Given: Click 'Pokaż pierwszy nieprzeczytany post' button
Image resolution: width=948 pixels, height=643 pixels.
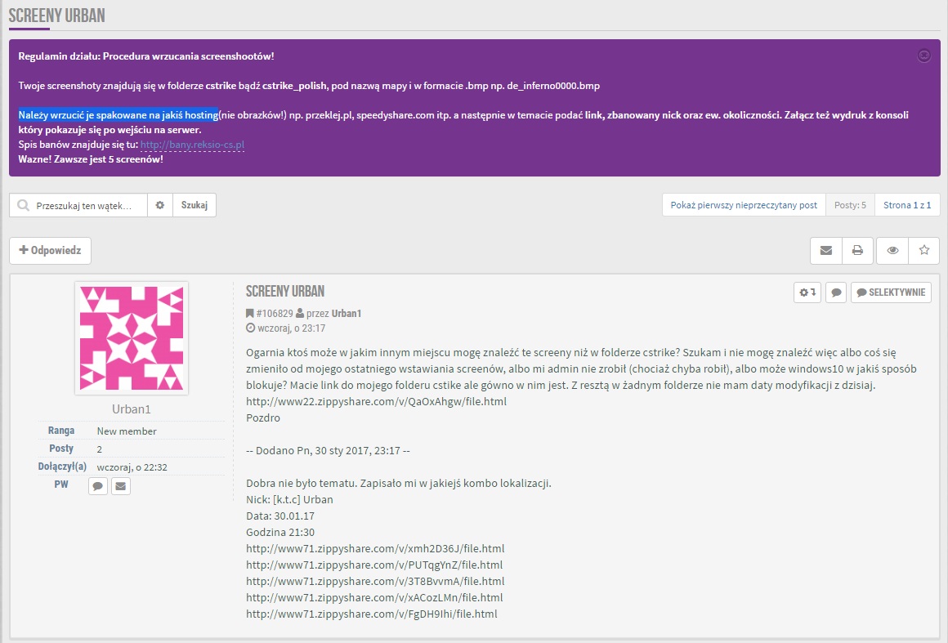Looking at the screenshot, I should (x=744, y=205).
